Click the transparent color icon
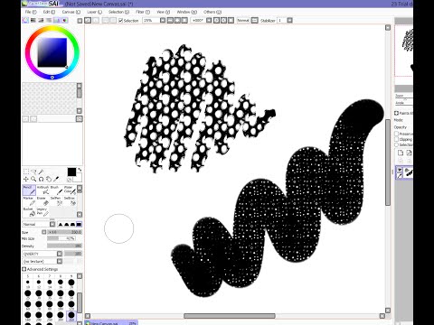 [69, 180]
